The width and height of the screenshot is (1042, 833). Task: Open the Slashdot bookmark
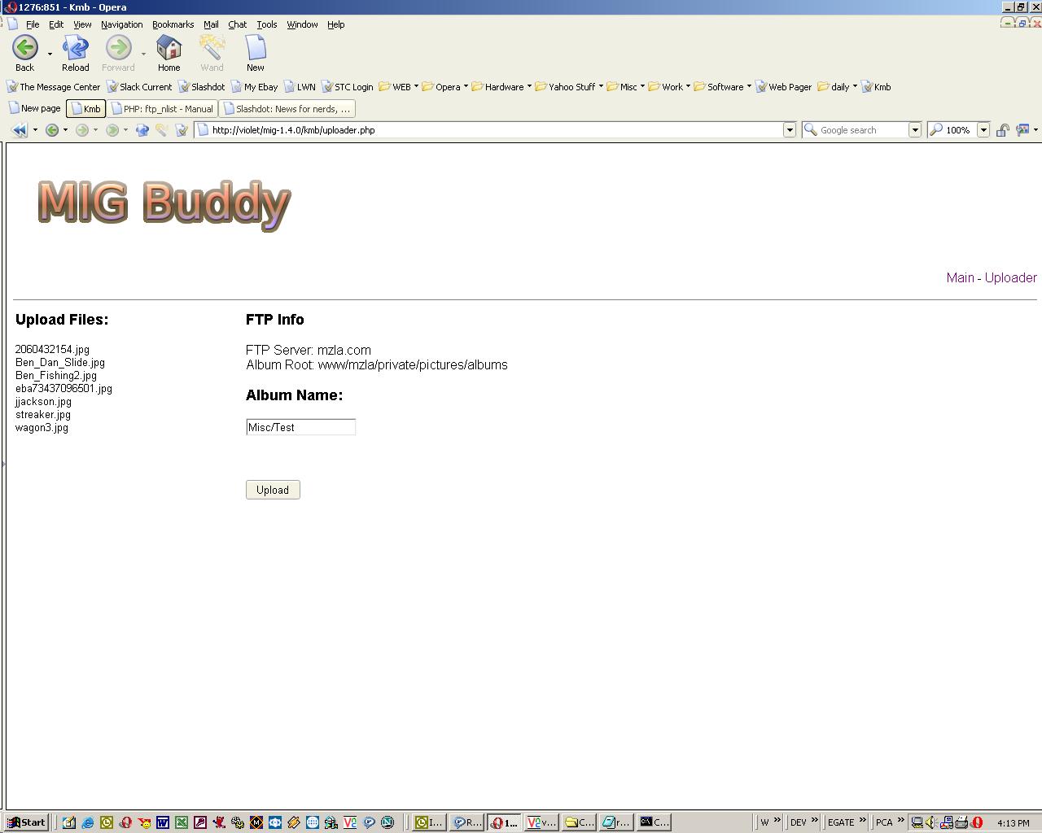pyautogui.click(x=202, y=87)
